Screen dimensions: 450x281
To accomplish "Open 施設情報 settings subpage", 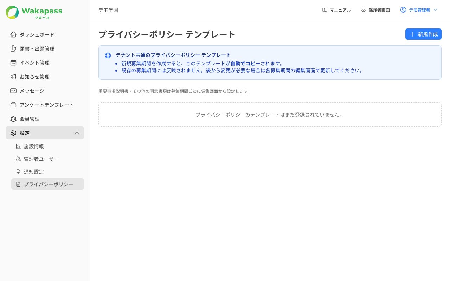I will pos(47,146).
